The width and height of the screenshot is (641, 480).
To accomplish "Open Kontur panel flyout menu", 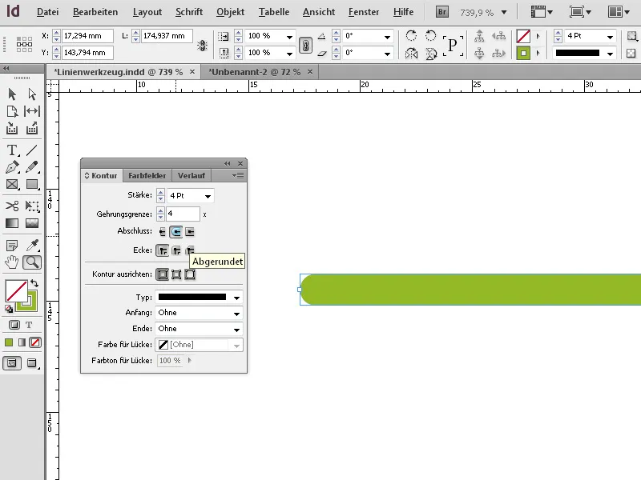I will coord(238,175).
